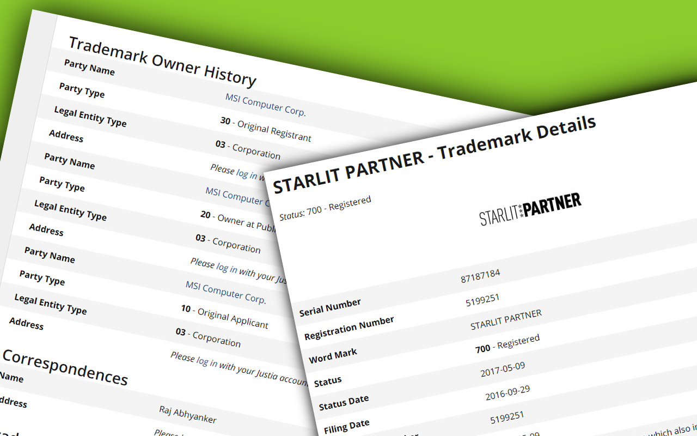Select the date 2016-09-29

508,393
